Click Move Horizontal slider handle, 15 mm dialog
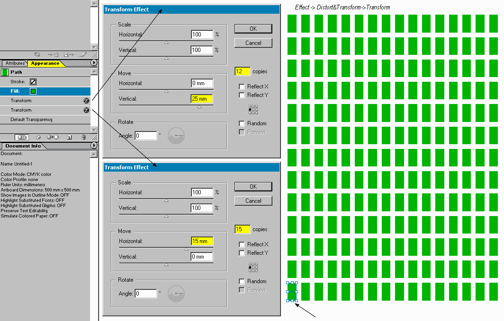This screenshot has height=321, width=504. pyautogui.click(x=187, y=249)
